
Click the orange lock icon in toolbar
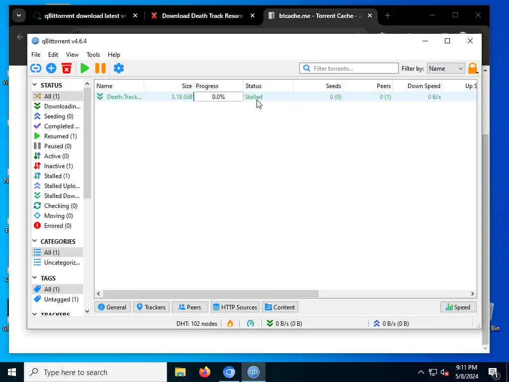(x=473, y=68)
